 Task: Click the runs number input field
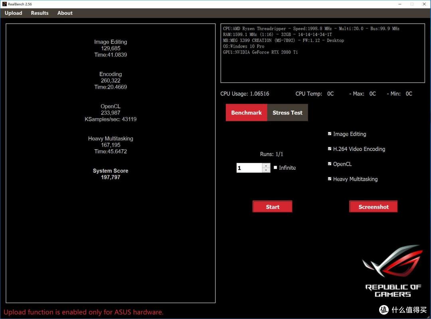[249, 168]
